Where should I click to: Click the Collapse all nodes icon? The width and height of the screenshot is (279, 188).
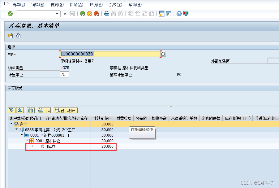20,110
